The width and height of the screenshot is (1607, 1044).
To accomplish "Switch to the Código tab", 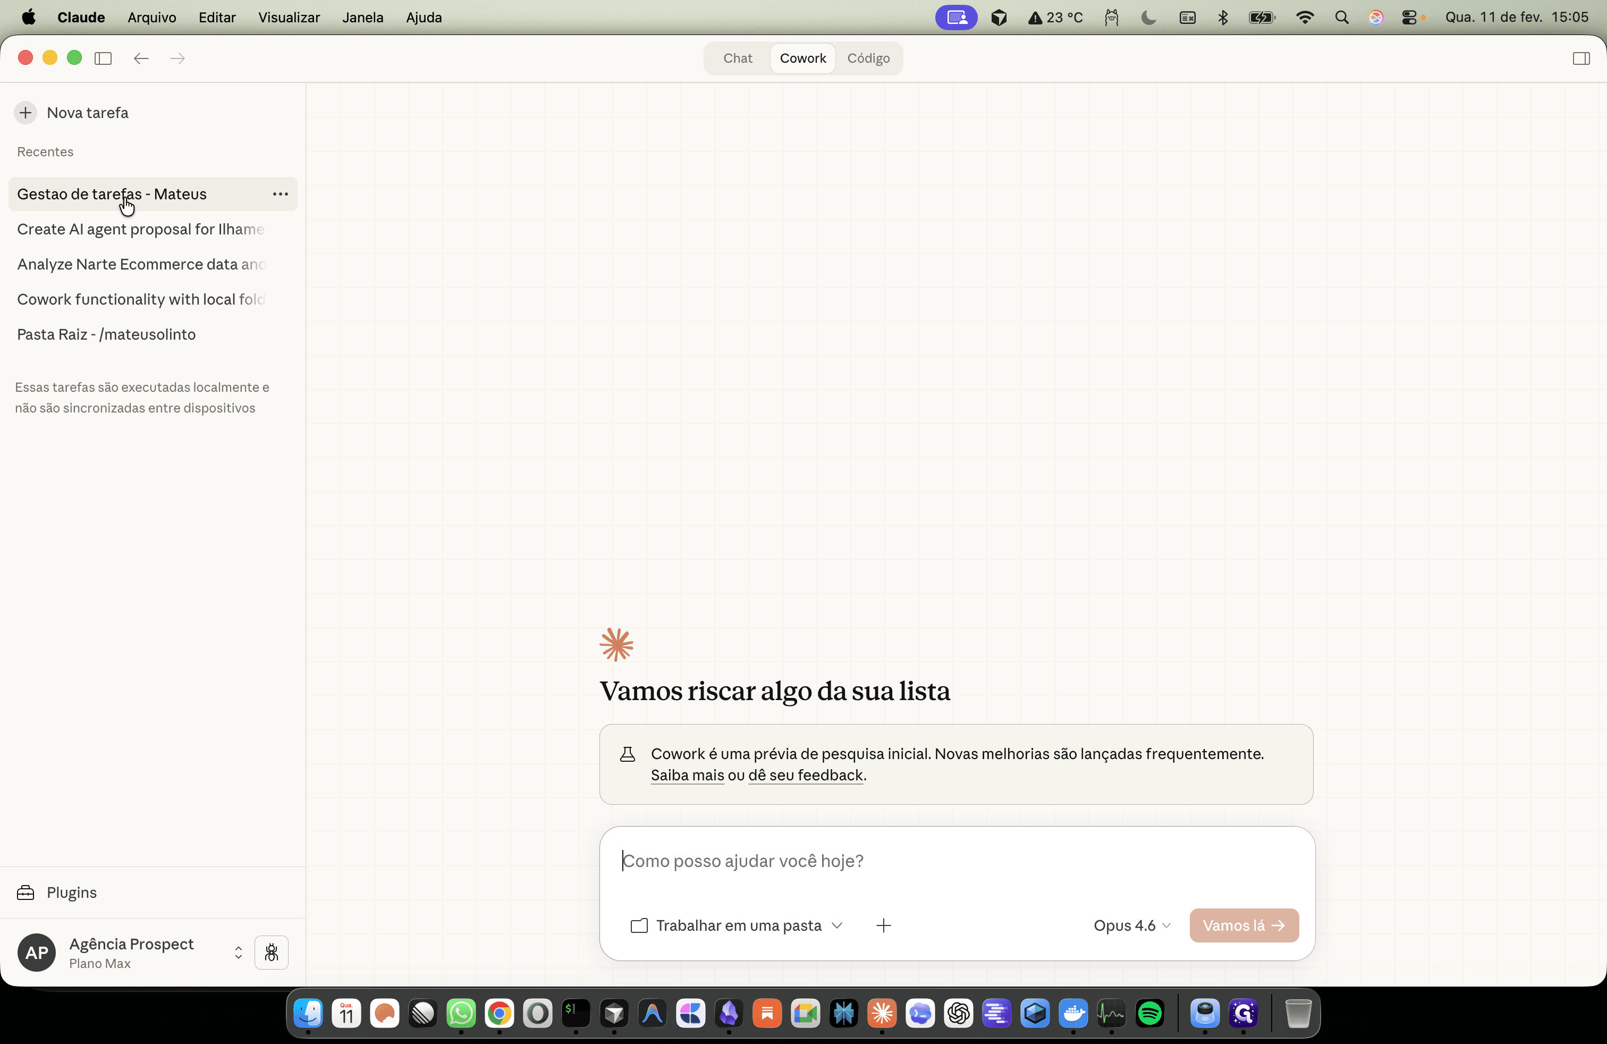I will coord(868,58).
